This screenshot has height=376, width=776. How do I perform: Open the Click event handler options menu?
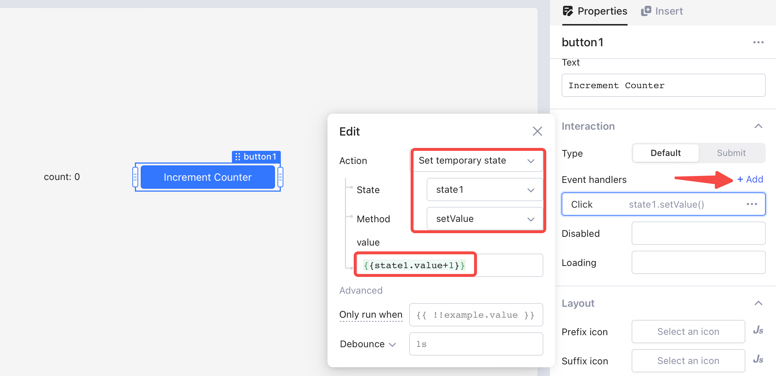click(752, 204)
